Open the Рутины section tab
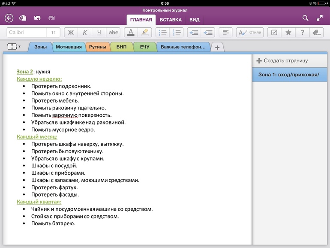The height and width of the screenshot is (248, 330). click(97, 47)
